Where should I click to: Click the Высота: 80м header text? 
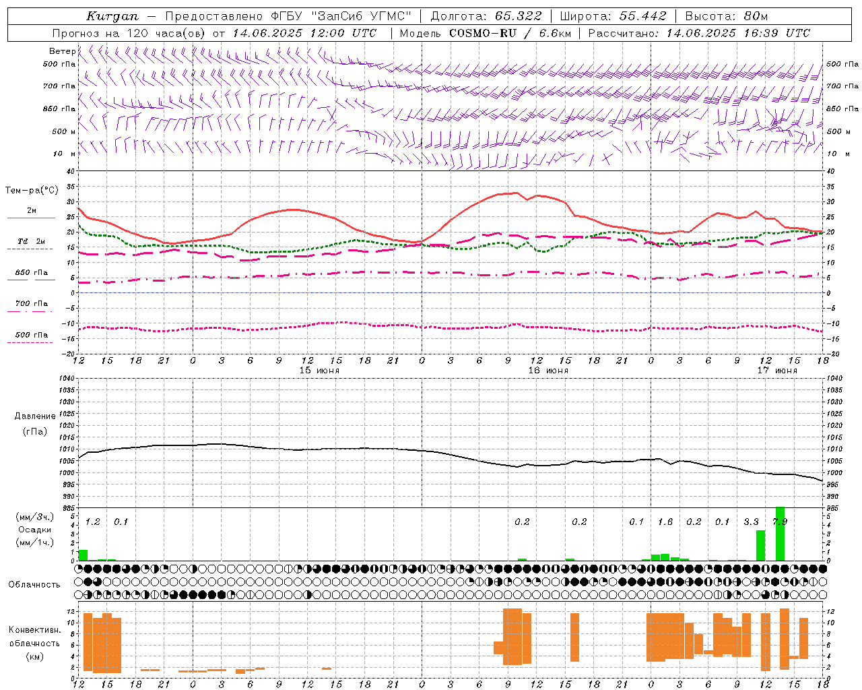726,16
